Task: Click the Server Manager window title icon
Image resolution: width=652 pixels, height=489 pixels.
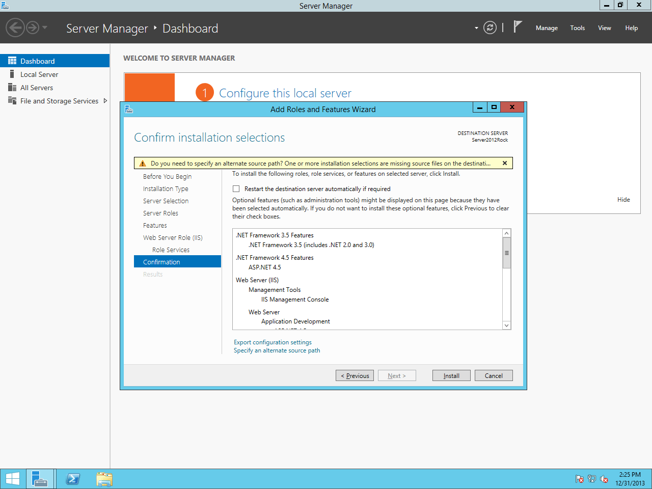Action: pos(5,6)
